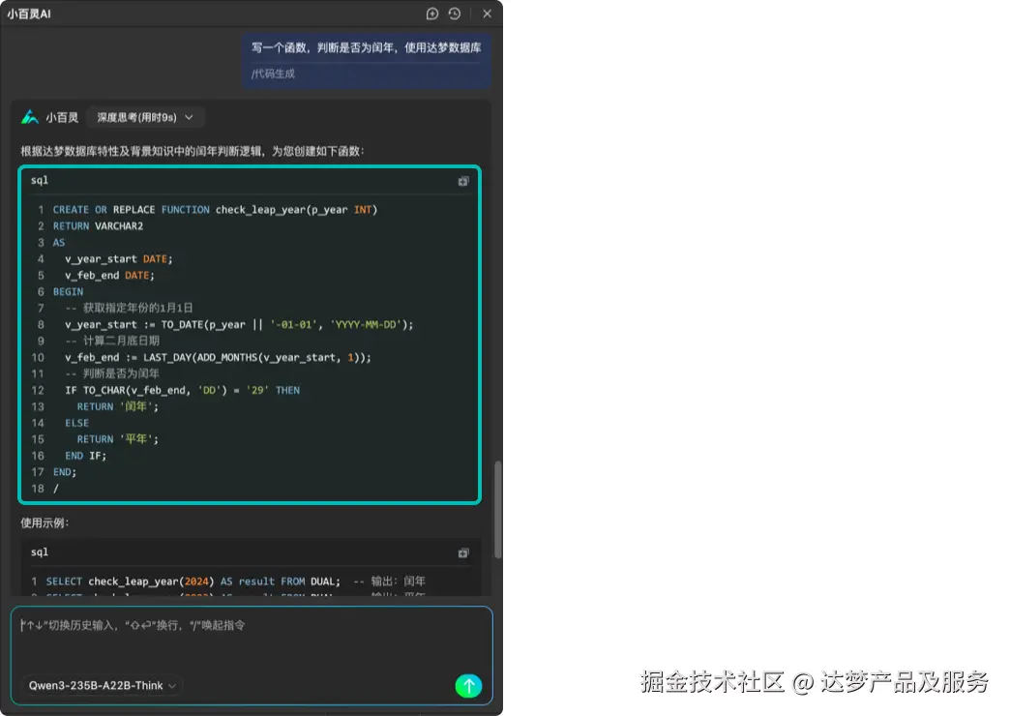This screenshot has width=1010, height=716.
Task: Click the AS keyword line
Action: click(59, 243)
